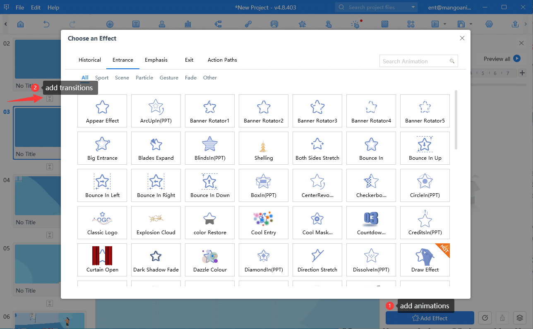This screenshot has width=533, height=329.
Task: Switch to the Emphasis tab
Action: 156,60
